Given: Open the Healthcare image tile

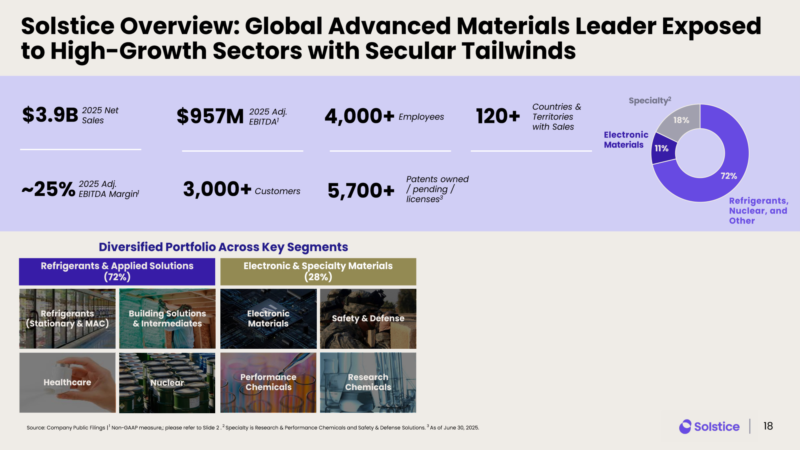Looking at the screenshot, I should tap(67, 382).
